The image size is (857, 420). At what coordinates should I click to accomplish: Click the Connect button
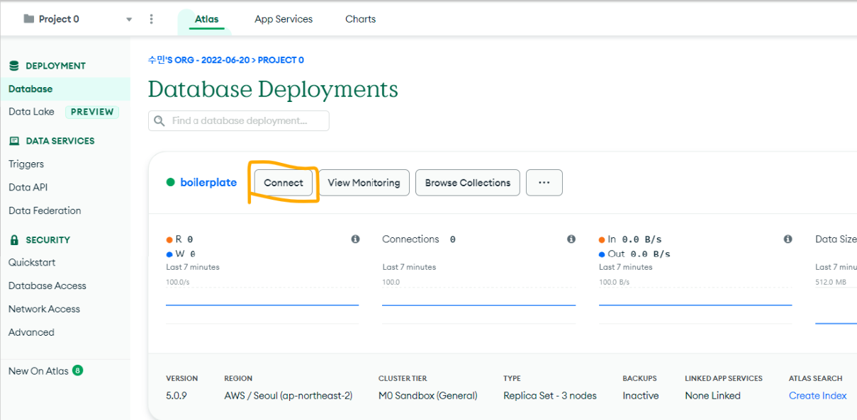(x=284, y=183)
